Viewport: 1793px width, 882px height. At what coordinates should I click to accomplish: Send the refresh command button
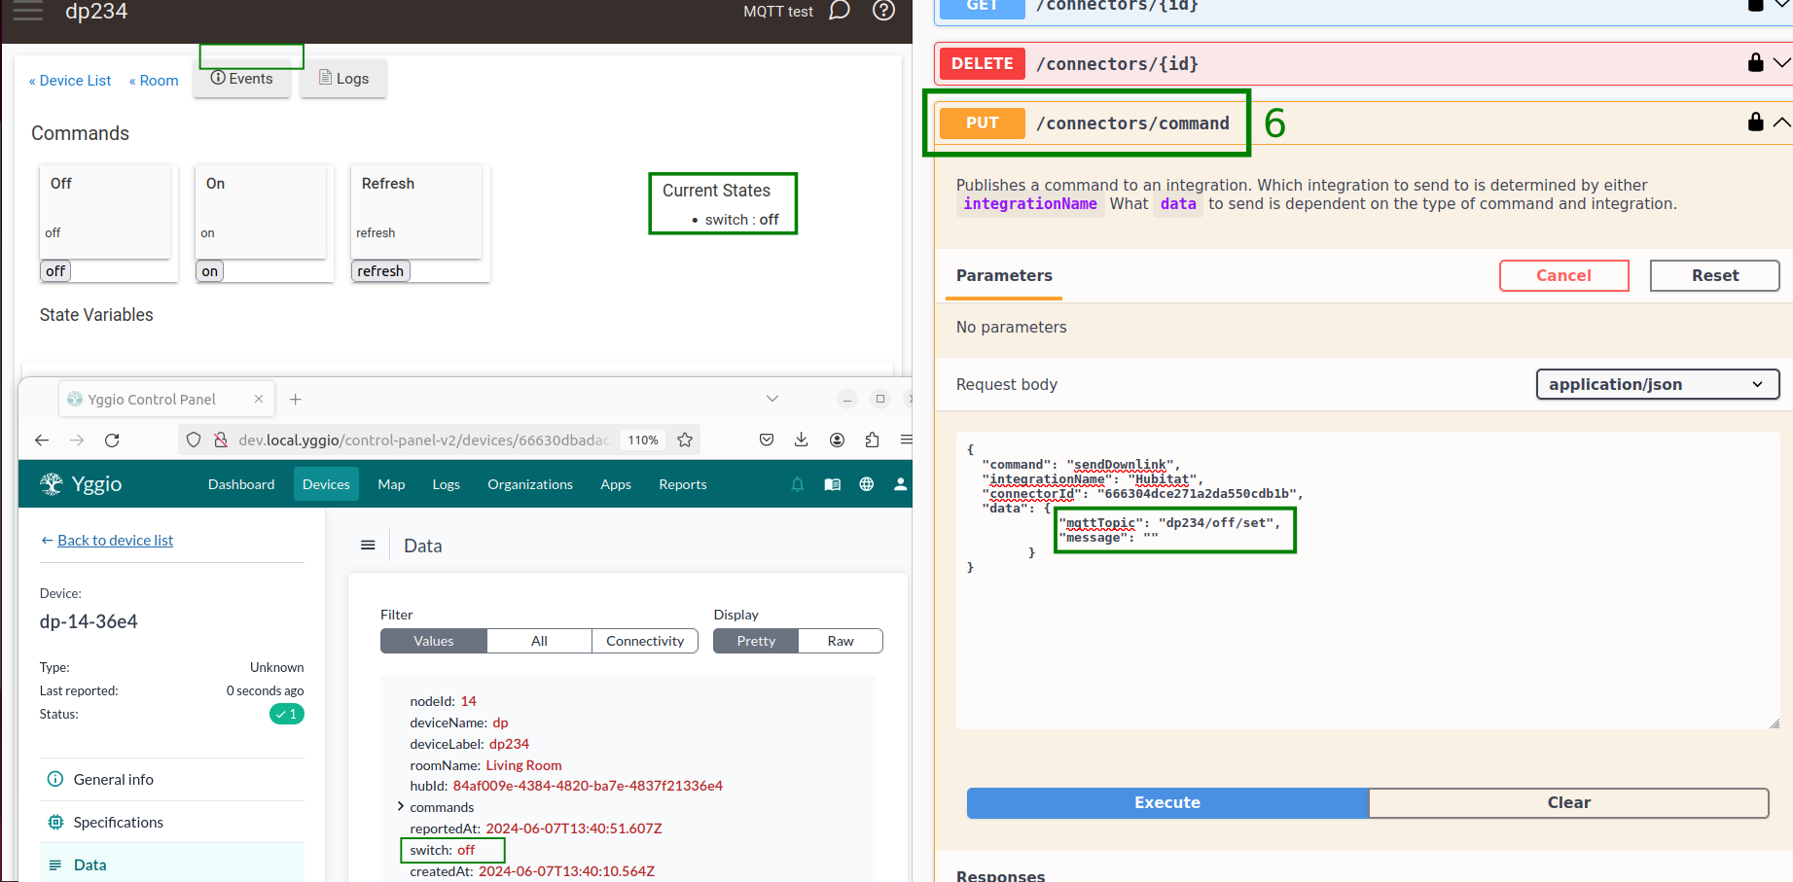point(380,271)
